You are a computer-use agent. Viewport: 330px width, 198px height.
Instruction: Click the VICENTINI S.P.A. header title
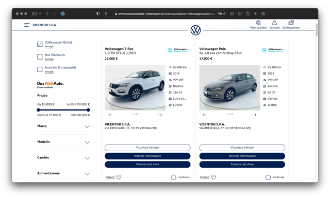[45, 25]
